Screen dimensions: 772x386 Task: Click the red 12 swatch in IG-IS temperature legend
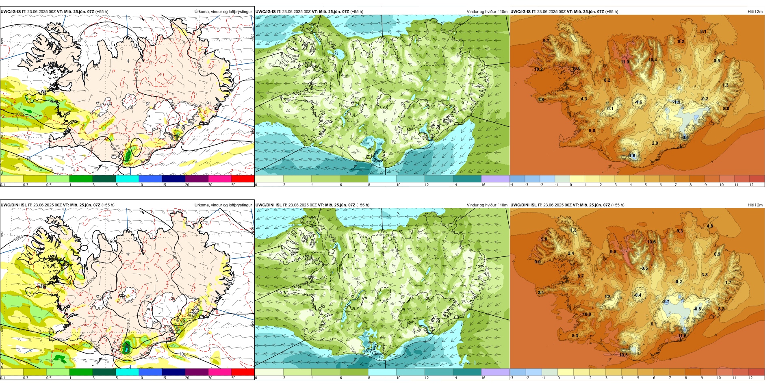(757, 179)
